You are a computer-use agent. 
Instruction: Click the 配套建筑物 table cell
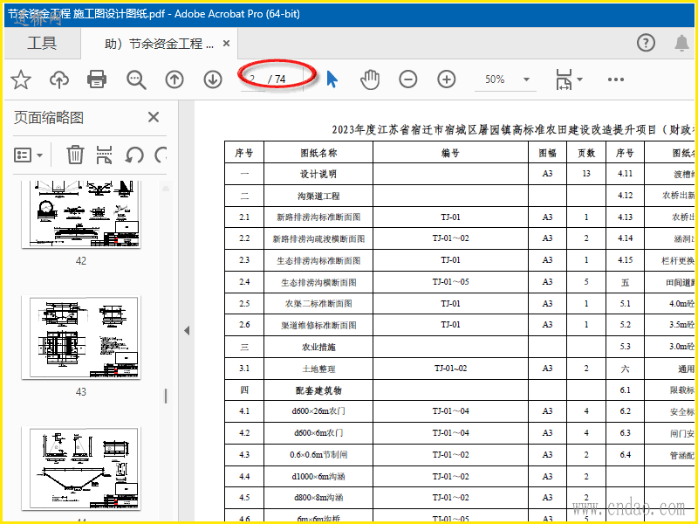click(x=318, y=390)
